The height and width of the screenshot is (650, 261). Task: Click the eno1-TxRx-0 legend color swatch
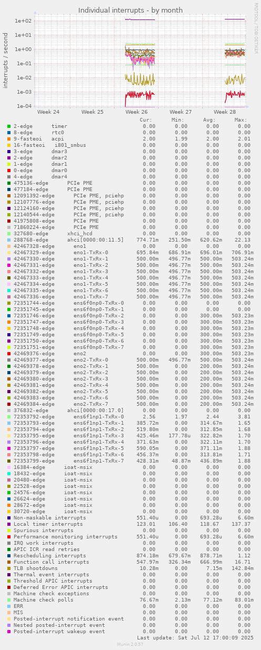pos(9,253)
